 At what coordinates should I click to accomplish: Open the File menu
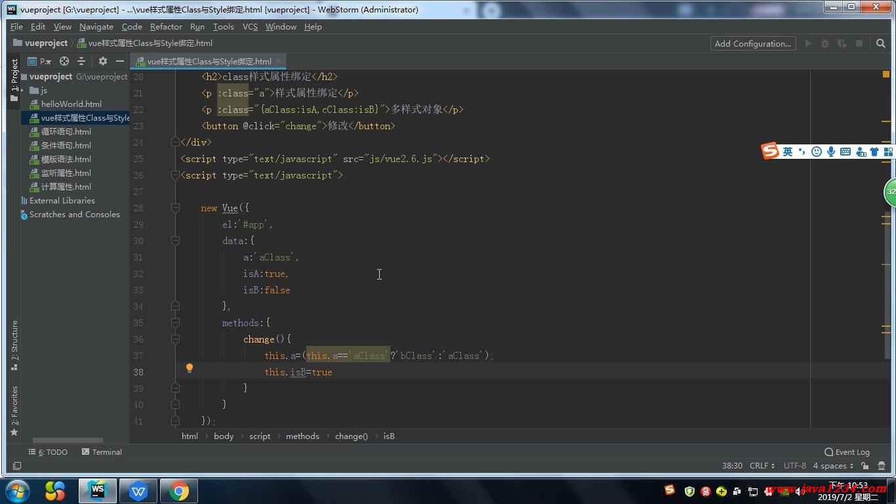17,27
